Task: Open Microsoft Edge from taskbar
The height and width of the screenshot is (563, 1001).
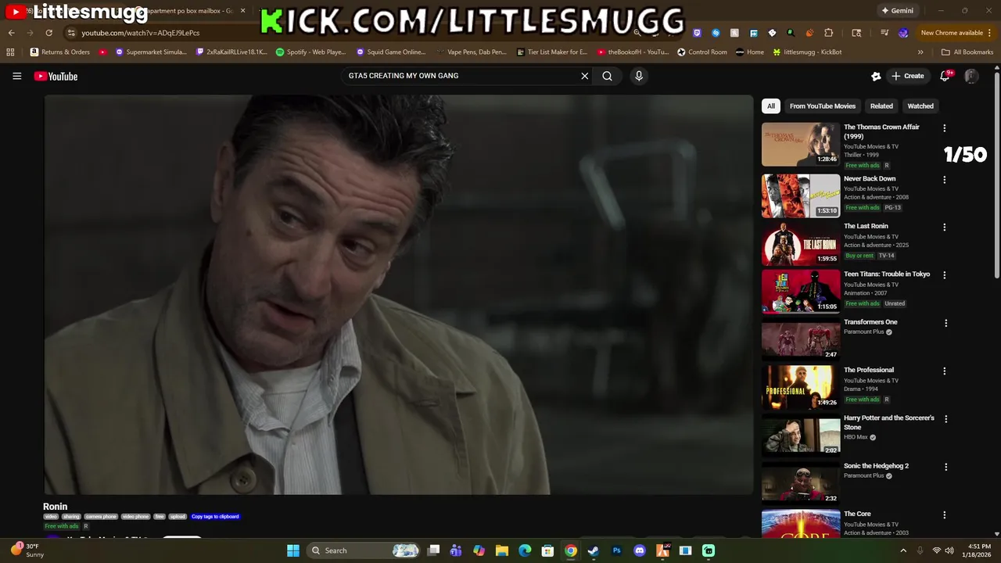Action: click(x=525, y=550)
